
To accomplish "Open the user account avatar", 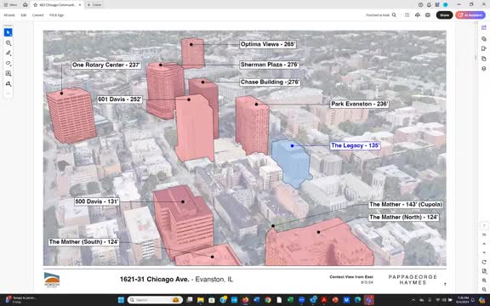I will click(x=445, y=5).
